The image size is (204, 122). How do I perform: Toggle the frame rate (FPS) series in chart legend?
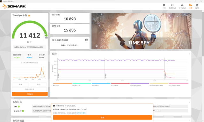[62, 84]
